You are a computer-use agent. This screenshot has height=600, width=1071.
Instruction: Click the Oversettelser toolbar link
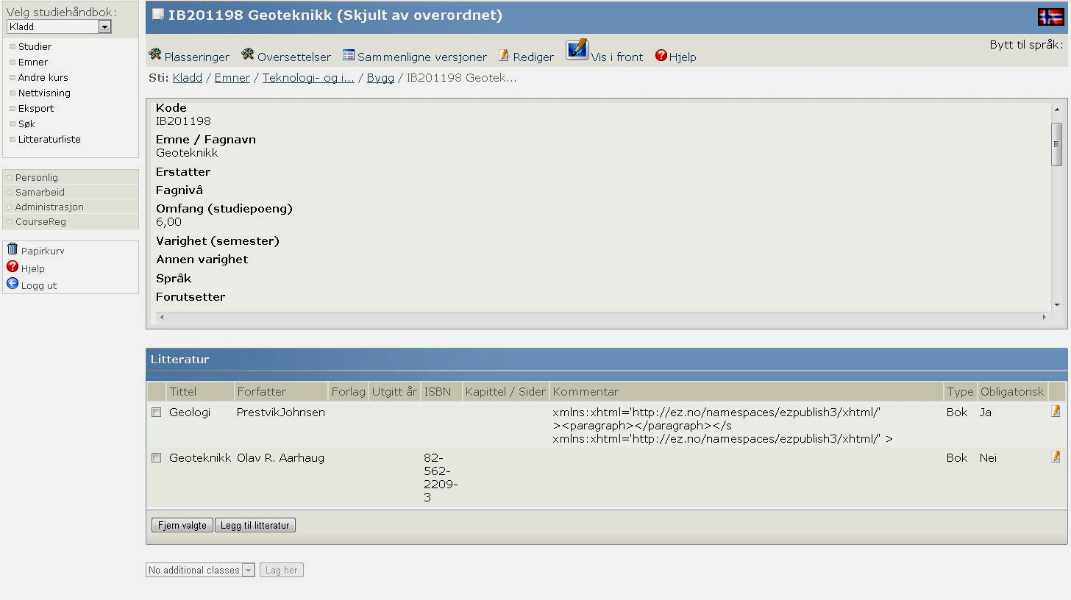pyautogui.click(x=294, y=57)
